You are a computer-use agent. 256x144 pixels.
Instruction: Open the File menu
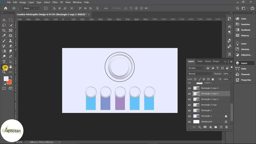(9, 2)
